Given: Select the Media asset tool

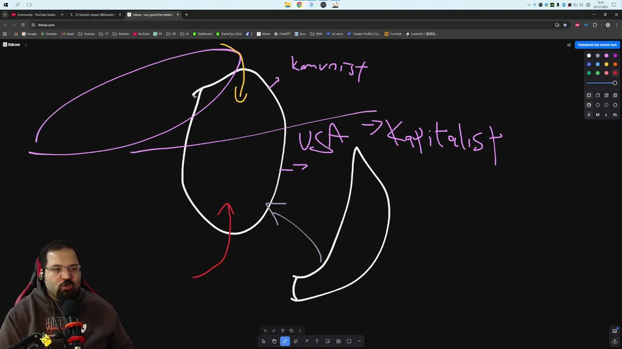Looking at the screenshot, I should (x=338, y=341).
